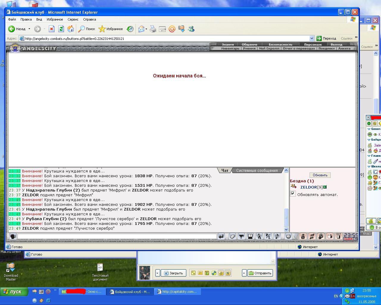Open the Безопасность game menu
The image size is (381, 305).
point(281,45)
